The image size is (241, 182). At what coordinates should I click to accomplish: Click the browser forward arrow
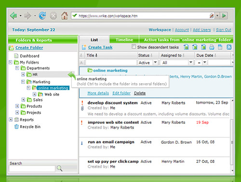[x=28, y=16]
